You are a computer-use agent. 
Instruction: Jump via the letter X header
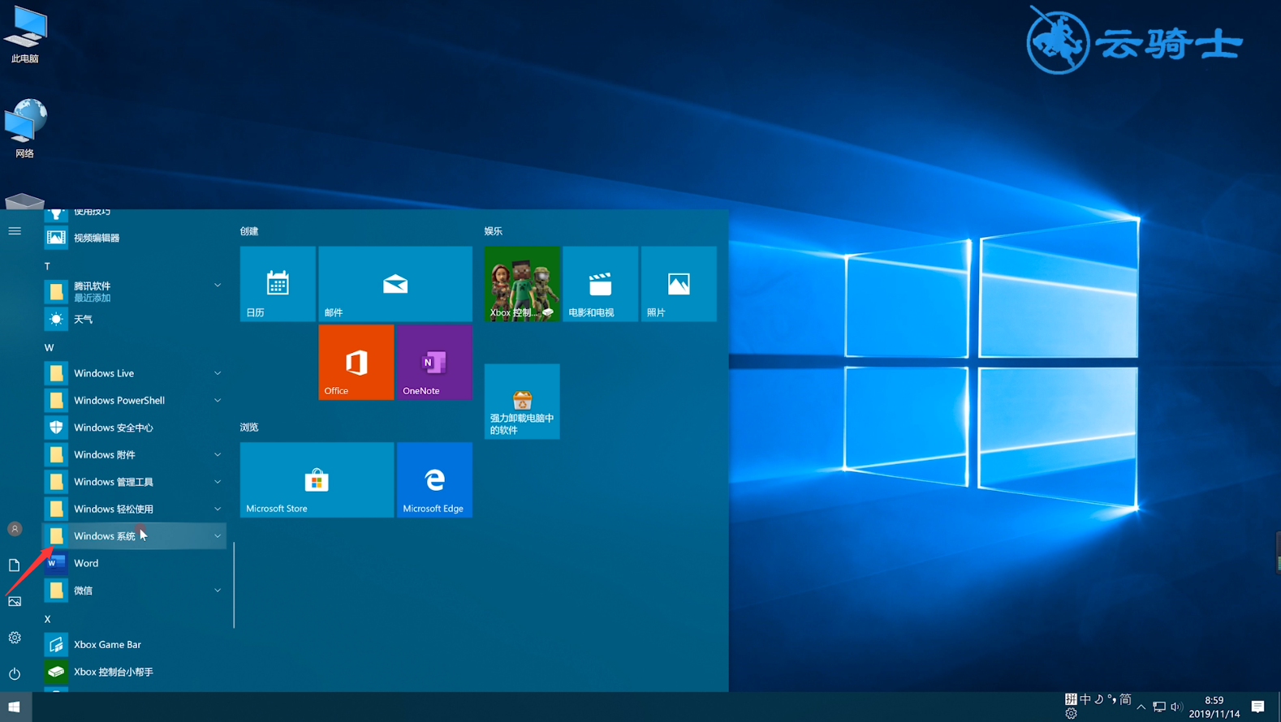tap(47, 619)
